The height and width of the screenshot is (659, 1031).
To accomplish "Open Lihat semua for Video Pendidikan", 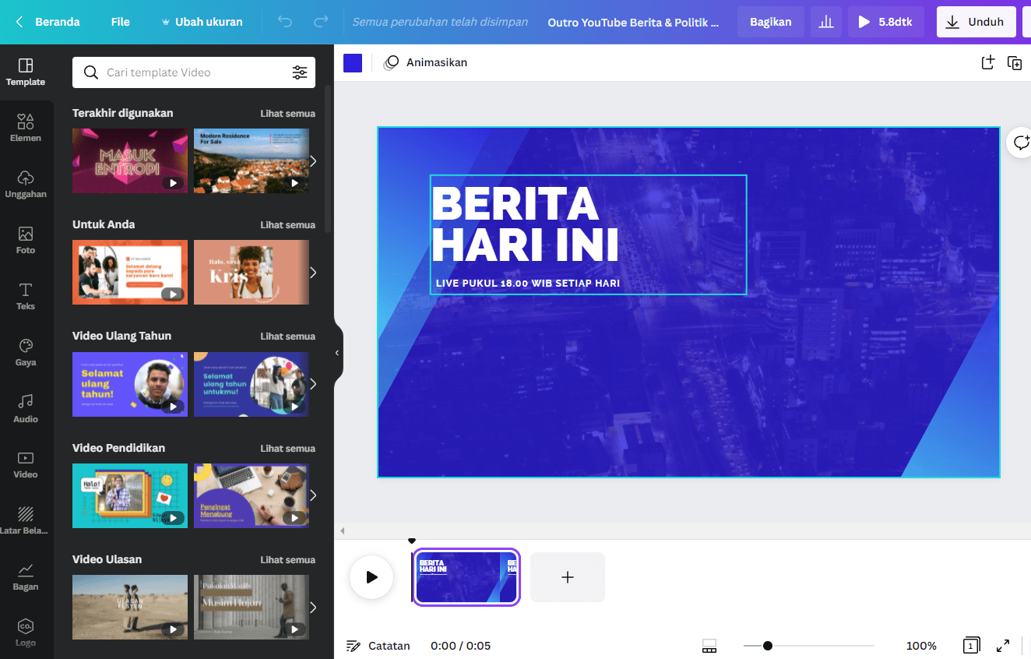I will (287, 448).
